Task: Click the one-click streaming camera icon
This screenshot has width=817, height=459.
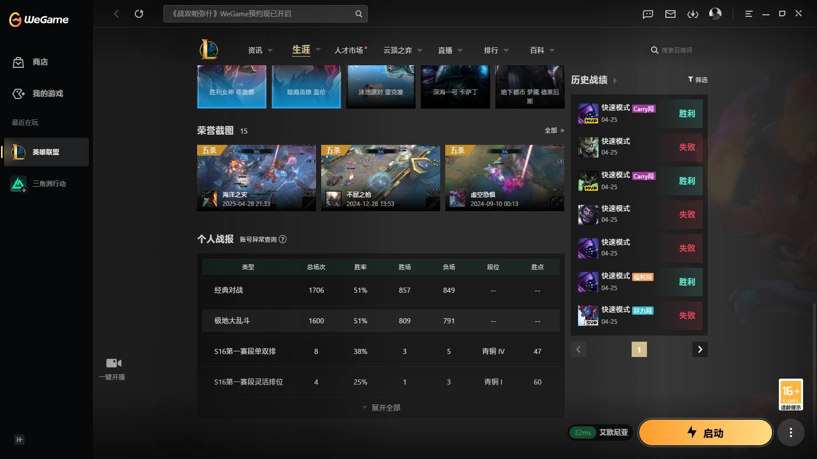Action: [x=113, y=363]
